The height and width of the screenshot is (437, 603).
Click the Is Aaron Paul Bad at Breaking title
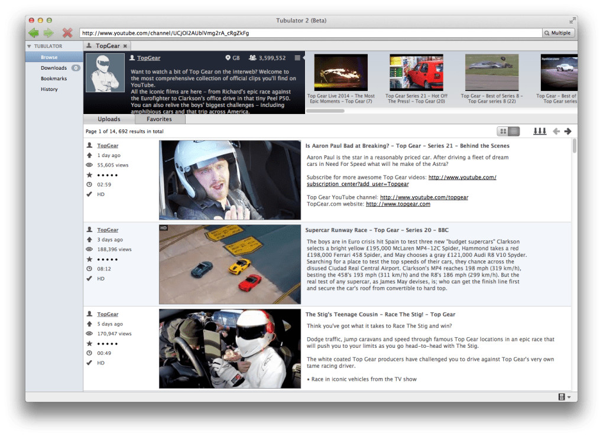[x=407, y=146]
